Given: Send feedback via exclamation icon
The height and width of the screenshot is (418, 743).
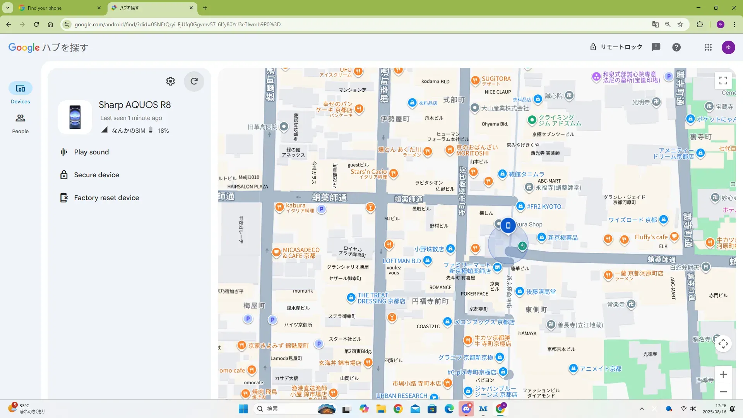Looking at the screenshot, I should click(x=656, y=47).
